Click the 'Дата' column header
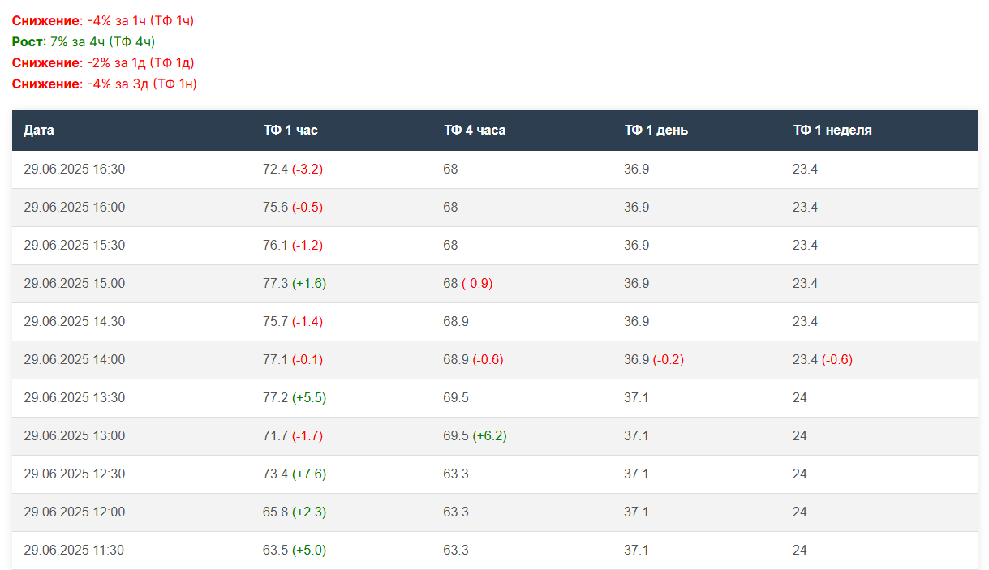Viewport: 989px width, 570px height. coord(39,130)
